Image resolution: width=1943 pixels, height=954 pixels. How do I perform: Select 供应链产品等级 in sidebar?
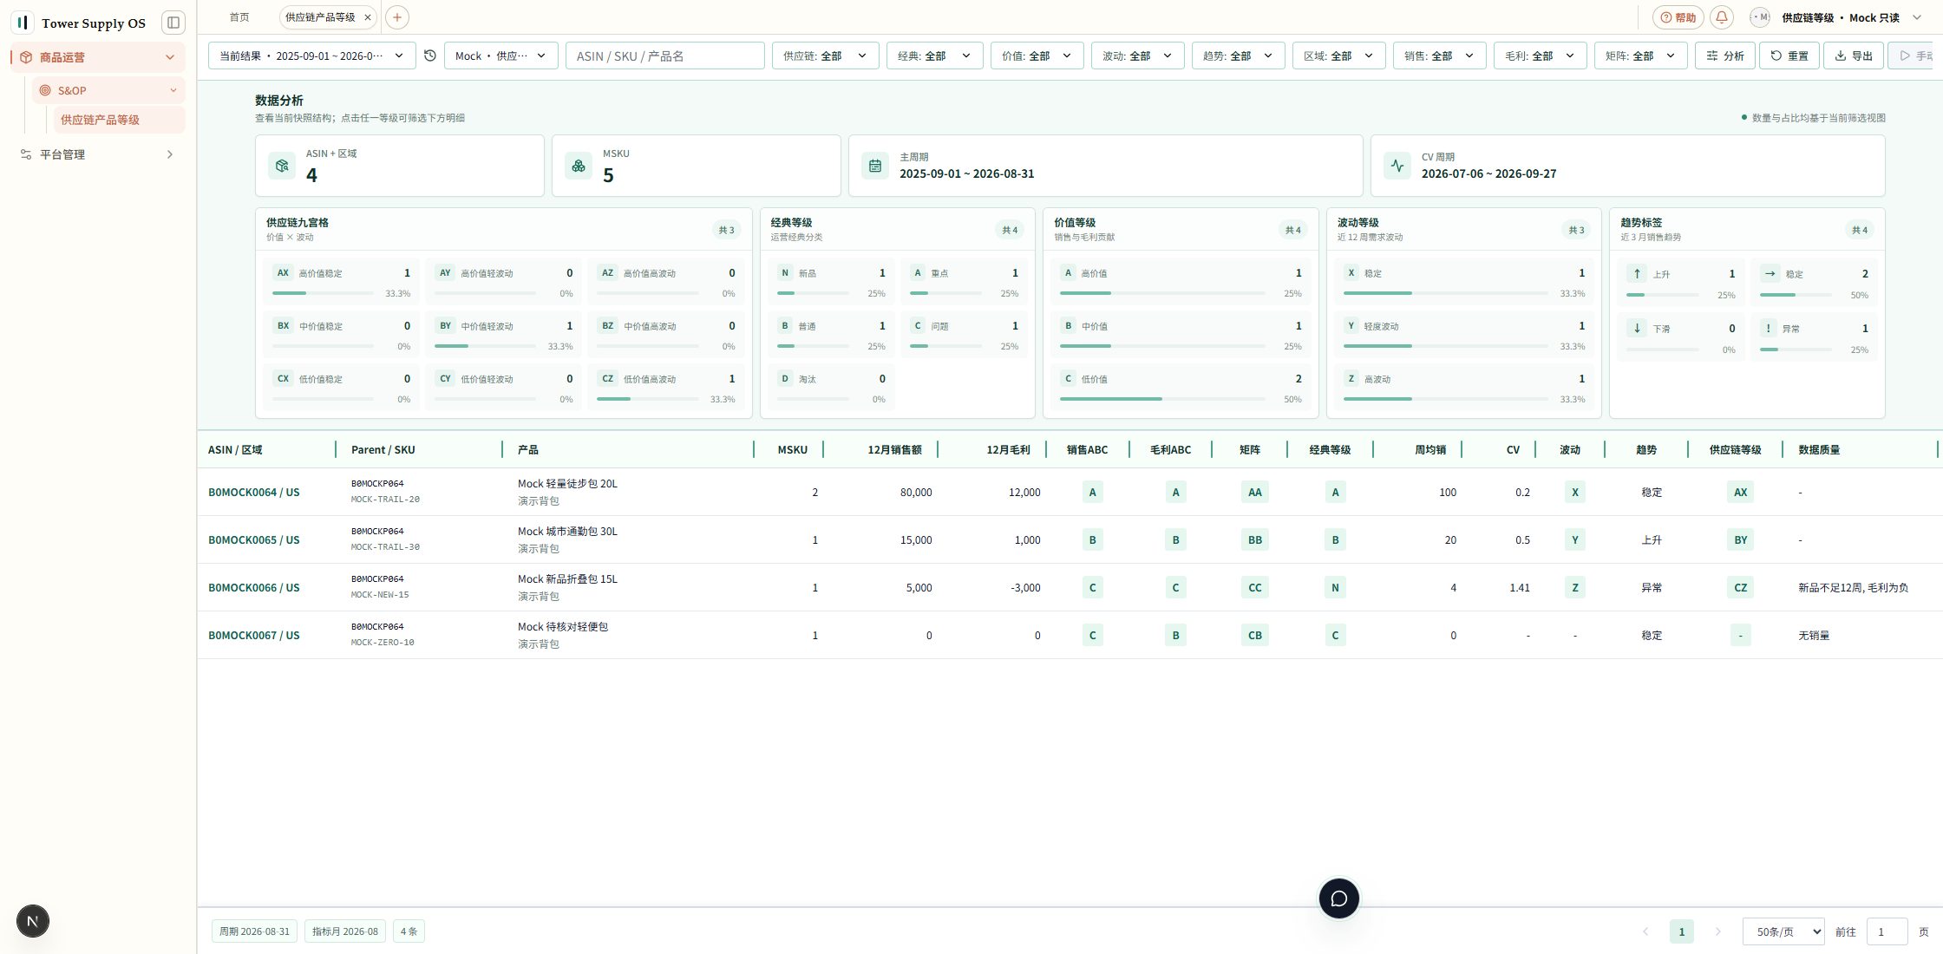pyautogui.click(x=120, y=120)
